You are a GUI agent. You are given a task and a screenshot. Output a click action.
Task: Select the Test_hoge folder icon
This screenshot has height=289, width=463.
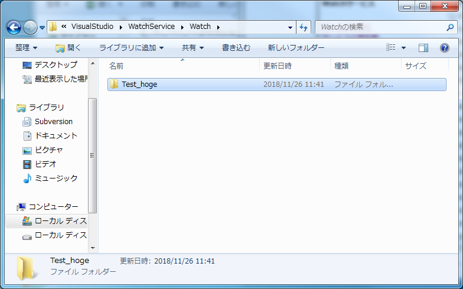point(115,84)
